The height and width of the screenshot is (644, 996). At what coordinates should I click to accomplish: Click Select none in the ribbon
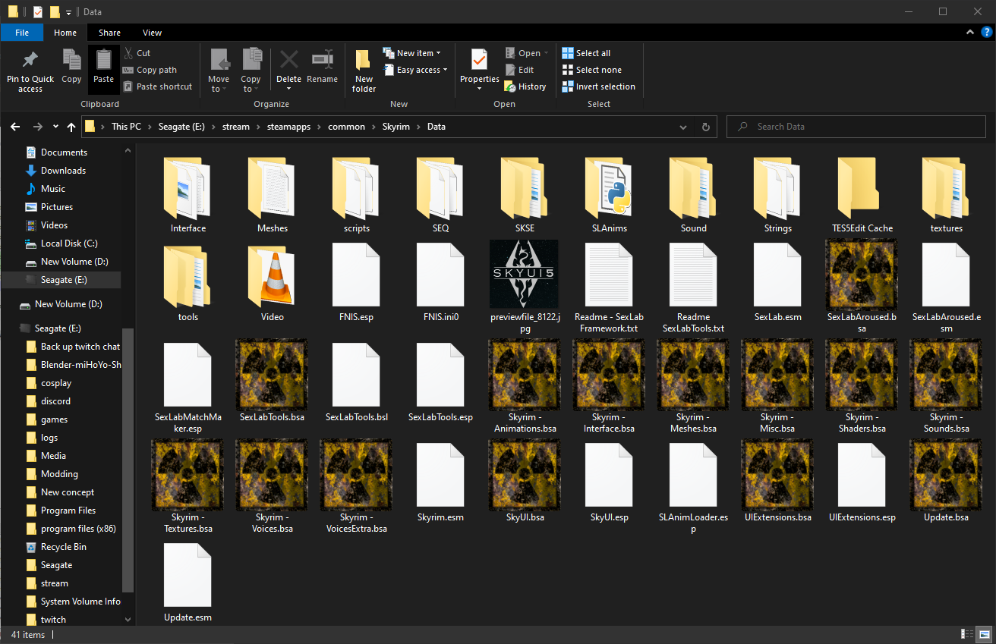(x=591, y=70)
